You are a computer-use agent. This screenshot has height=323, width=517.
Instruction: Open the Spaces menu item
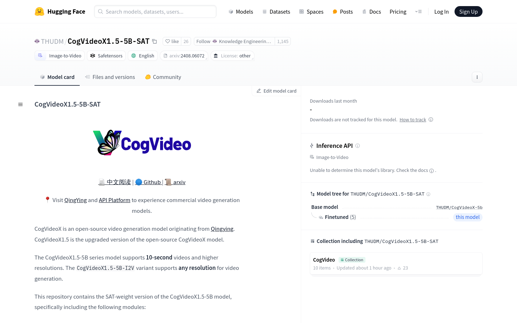pos(311,11)
